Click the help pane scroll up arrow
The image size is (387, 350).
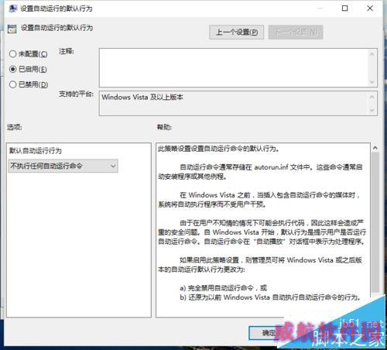(375, 148)
